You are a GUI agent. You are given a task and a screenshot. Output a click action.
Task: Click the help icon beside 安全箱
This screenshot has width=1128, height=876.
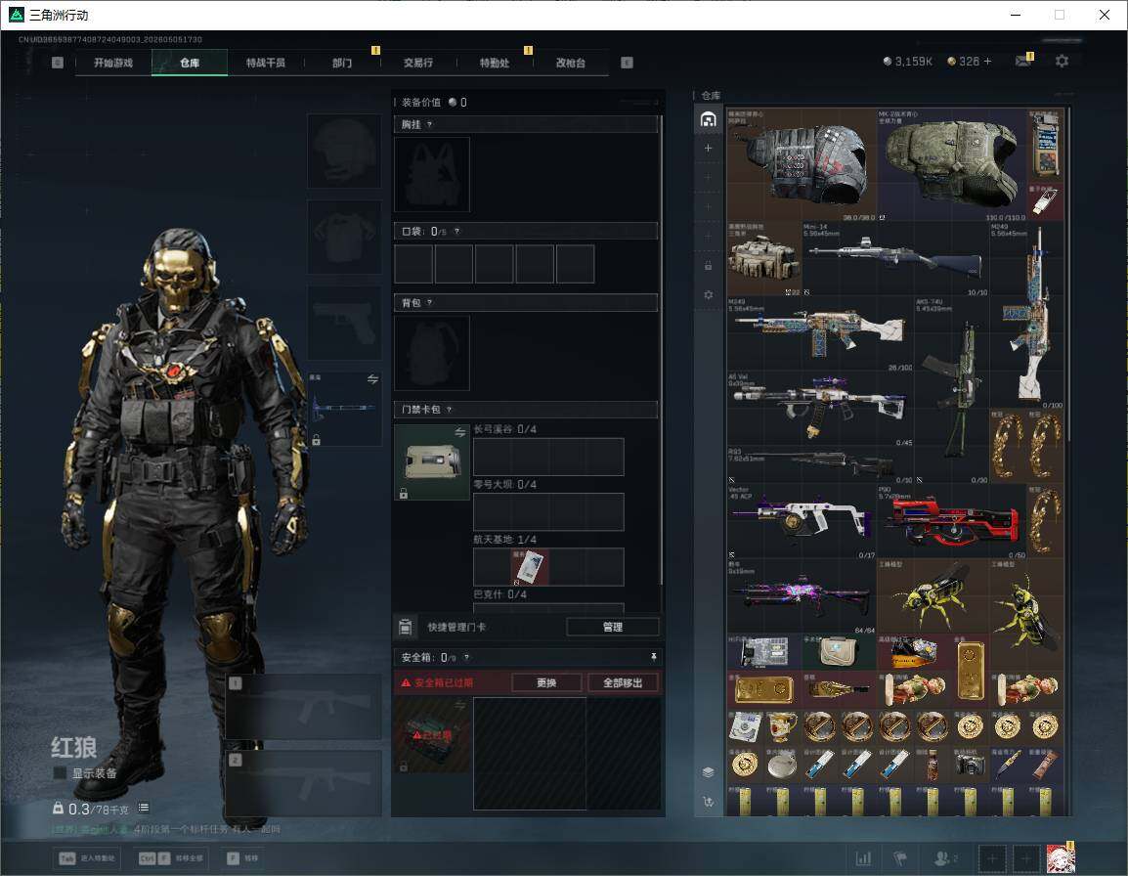[467, 657]
